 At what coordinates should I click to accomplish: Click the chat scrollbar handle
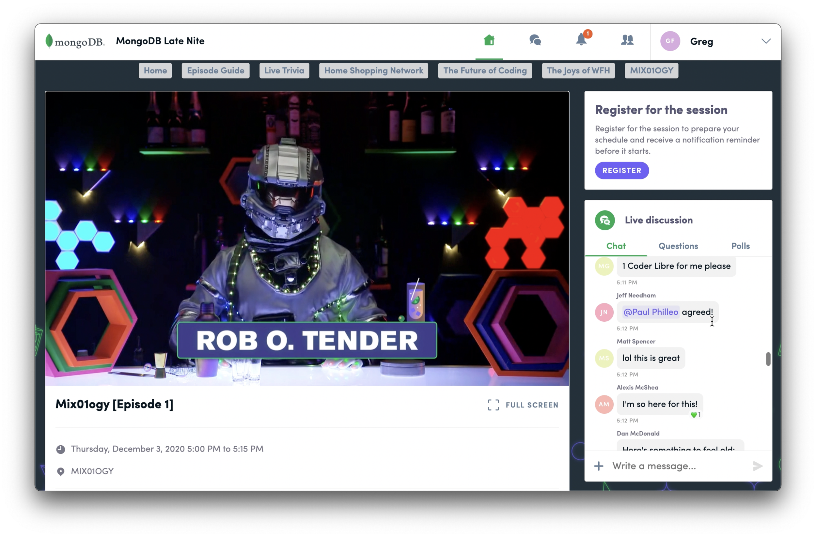coord(768,359)
